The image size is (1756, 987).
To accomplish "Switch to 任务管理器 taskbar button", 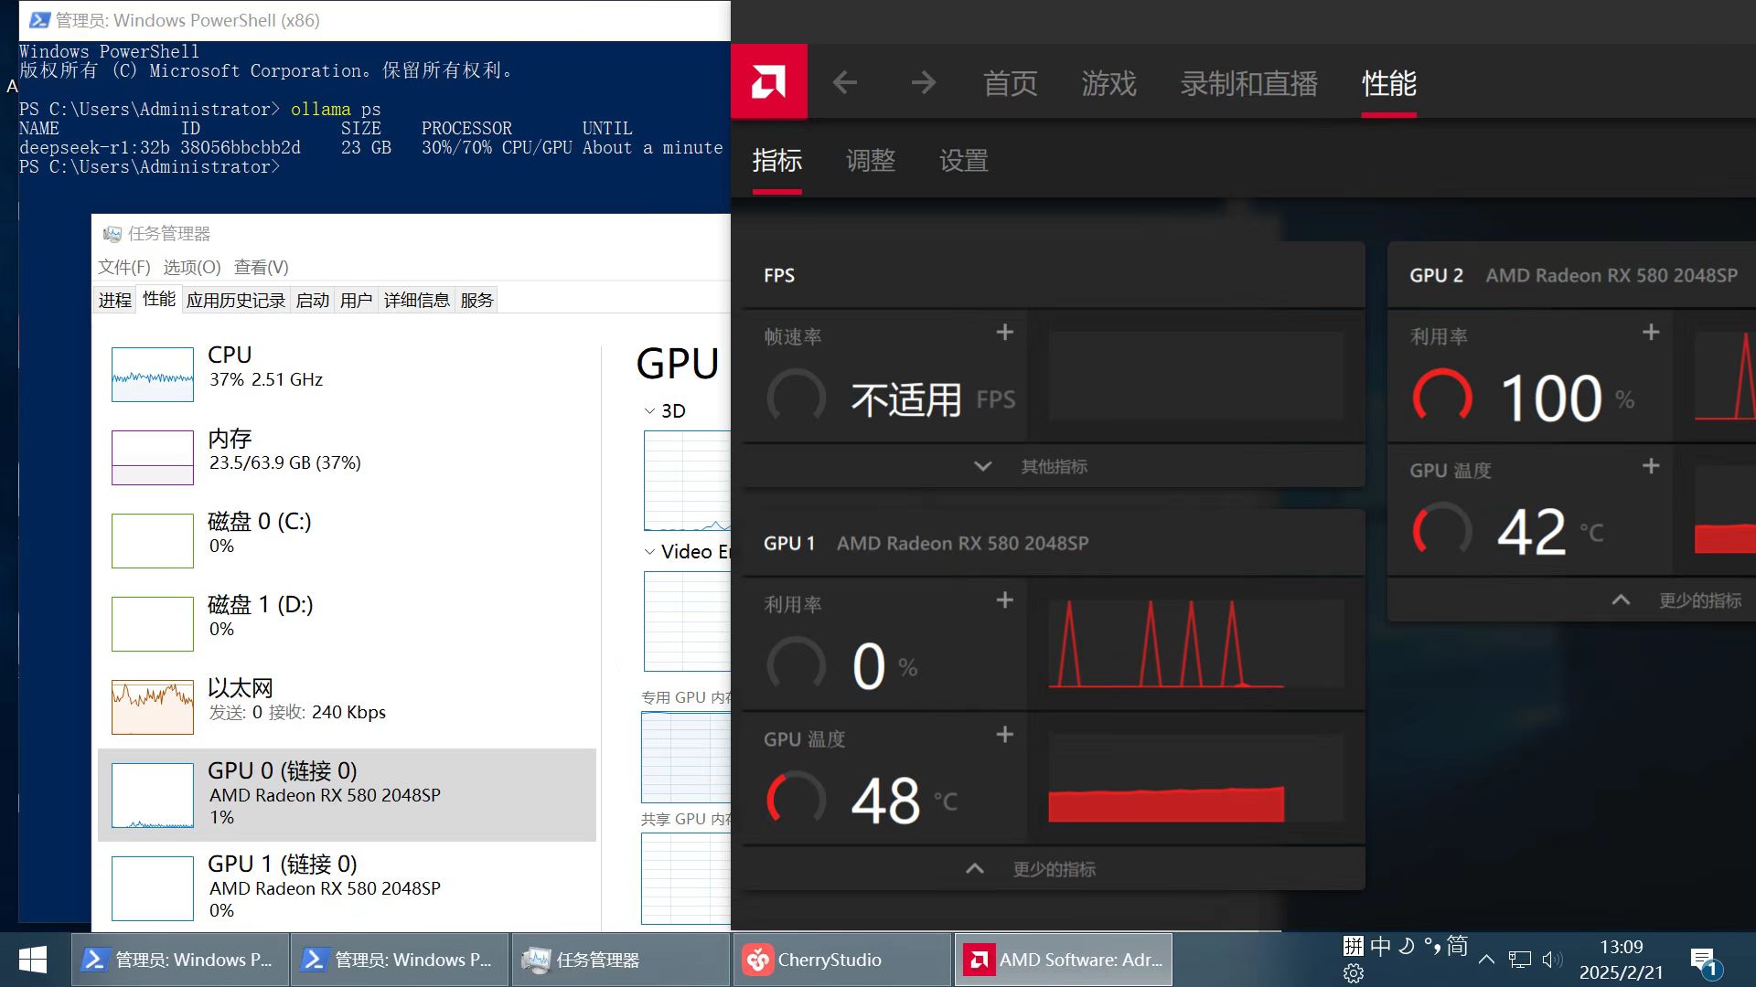I will (x=620, y=960).
